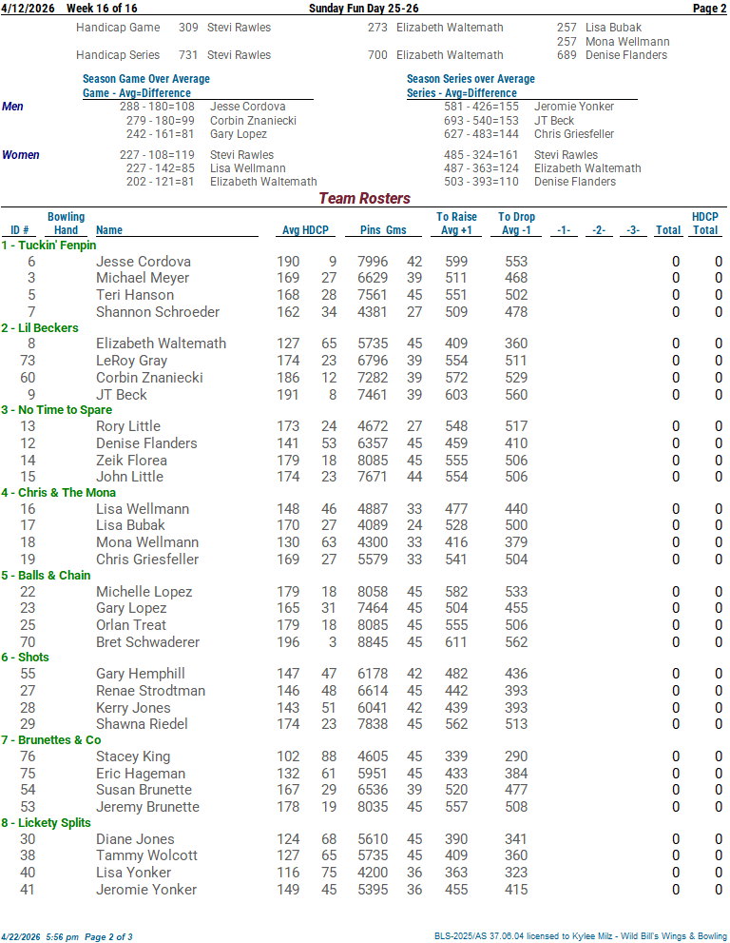This screenshot has height=943, width=730.
Task: Click the roster name Michael Meyer
Action: [143, 278]
